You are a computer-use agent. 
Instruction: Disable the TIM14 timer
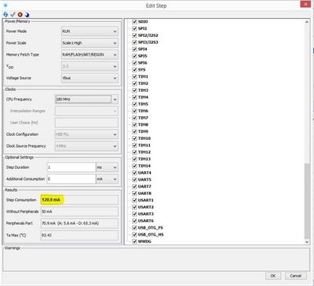134,166
